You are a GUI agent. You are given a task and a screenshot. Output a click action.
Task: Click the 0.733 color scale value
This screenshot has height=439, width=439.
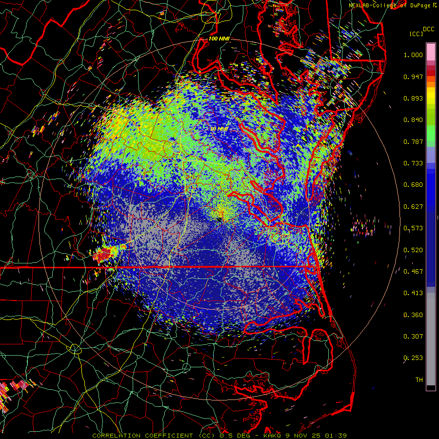tap(413, 163)
